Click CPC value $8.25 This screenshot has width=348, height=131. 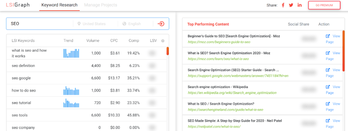(115, 66)
